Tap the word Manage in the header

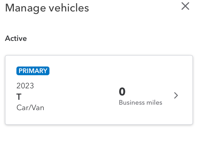tap(25, 8)
